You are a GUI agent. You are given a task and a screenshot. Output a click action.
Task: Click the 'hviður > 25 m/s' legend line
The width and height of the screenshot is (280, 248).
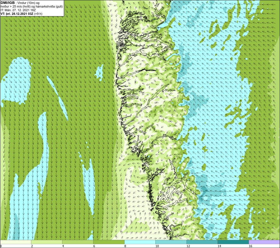(32, 7)
